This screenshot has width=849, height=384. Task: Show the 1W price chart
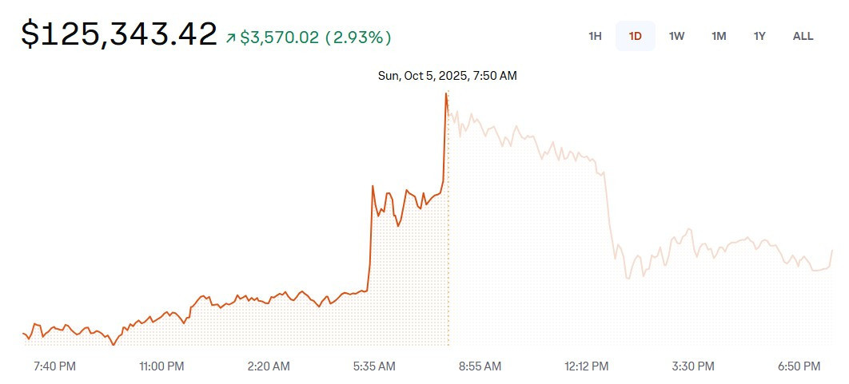tap(677, 36)
